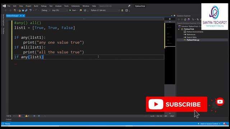This screenshot has width=230, height=129.
Task: Open the active documents list dropdown arrow
Action: (172, 16)
